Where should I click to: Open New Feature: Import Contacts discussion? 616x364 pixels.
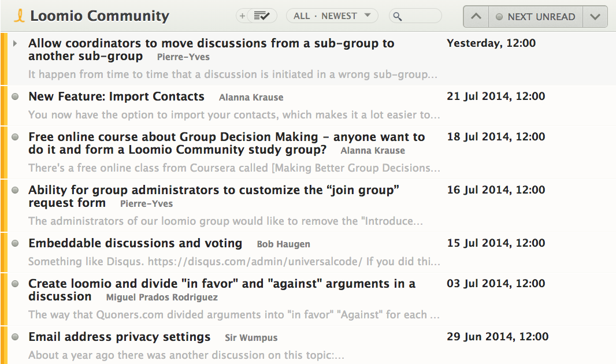[x=116, y=96]
